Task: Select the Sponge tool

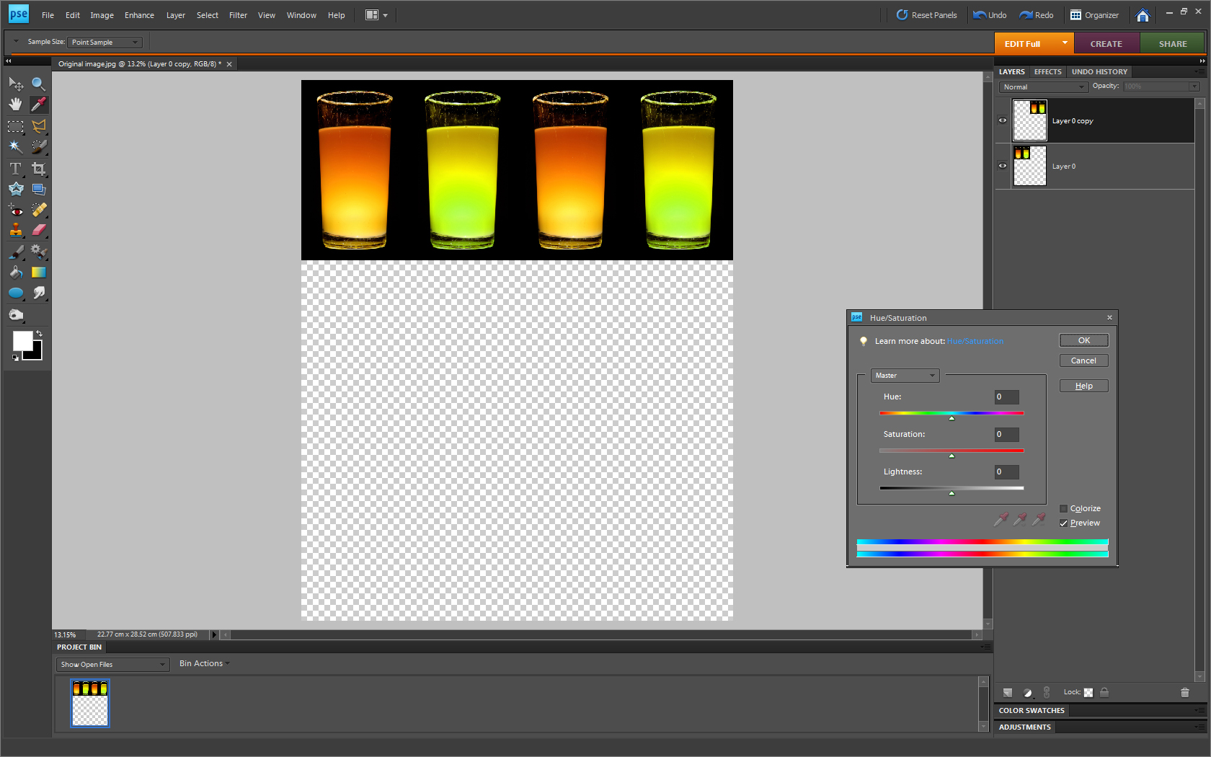Action: point(16,315)
